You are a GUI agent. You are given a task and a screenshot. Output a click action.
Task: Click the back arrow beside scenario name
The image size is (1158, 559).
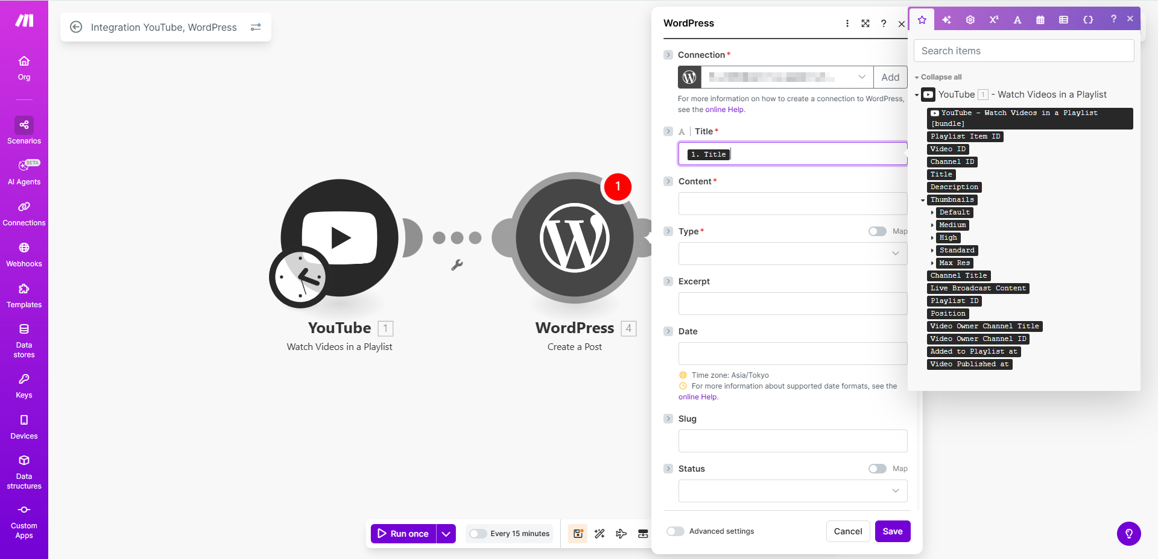76,27
